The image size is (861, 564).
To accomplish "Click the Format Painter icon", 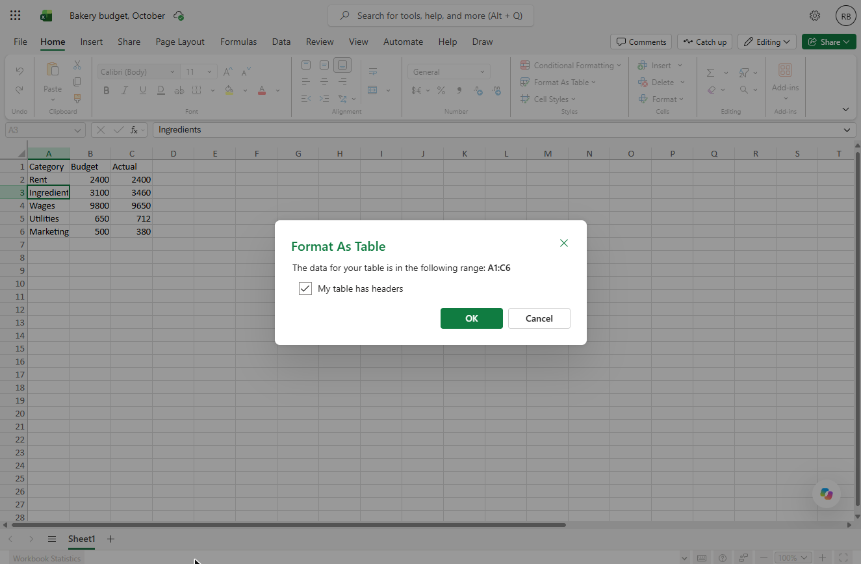I will tap(77, 99).
